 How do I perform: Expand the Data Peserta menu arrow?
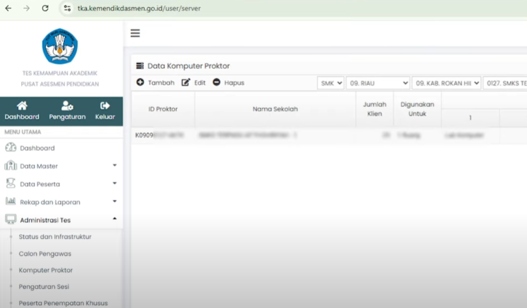pyautogui.click(x=114, y=183)
